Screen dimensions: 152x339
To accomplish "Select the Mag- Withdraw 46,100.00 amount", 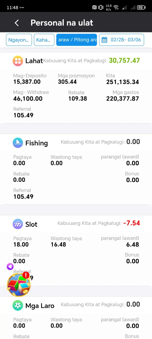I will coord(28,99).
